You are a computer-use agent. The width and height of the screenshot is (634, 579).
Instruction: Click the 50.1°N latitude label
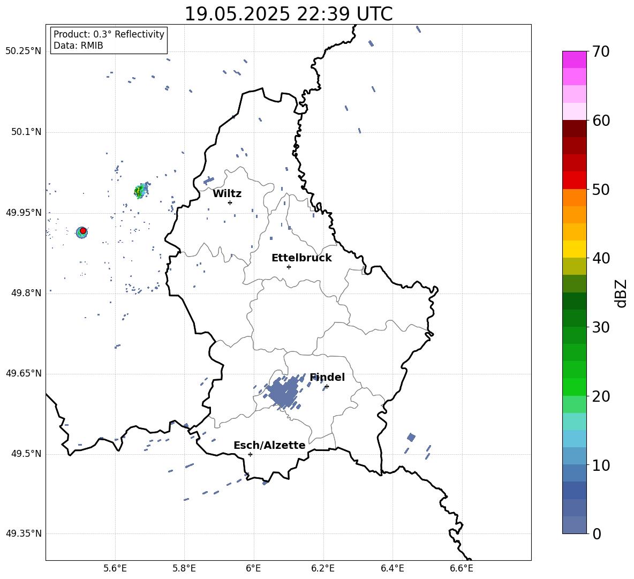(x=26, y=132)
